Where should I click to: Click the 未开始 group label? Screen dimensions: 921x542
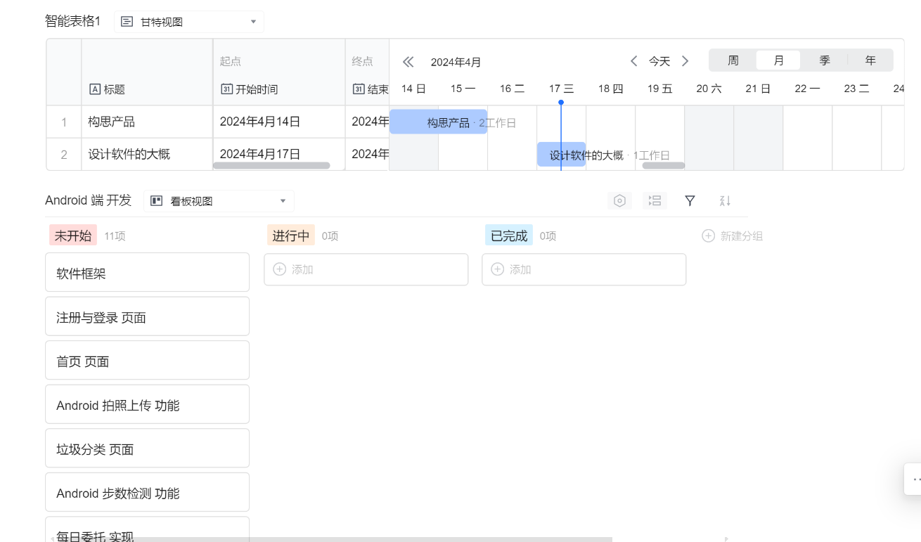(x=73, y=235)
